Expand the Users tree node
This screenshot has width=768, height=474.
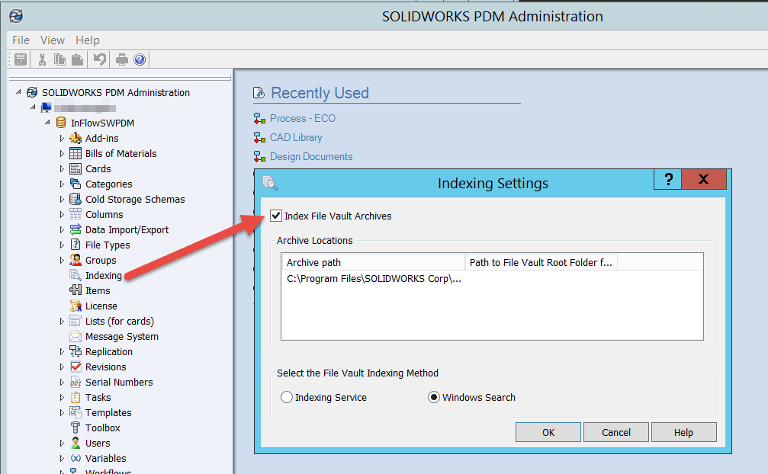coord(62,444)
